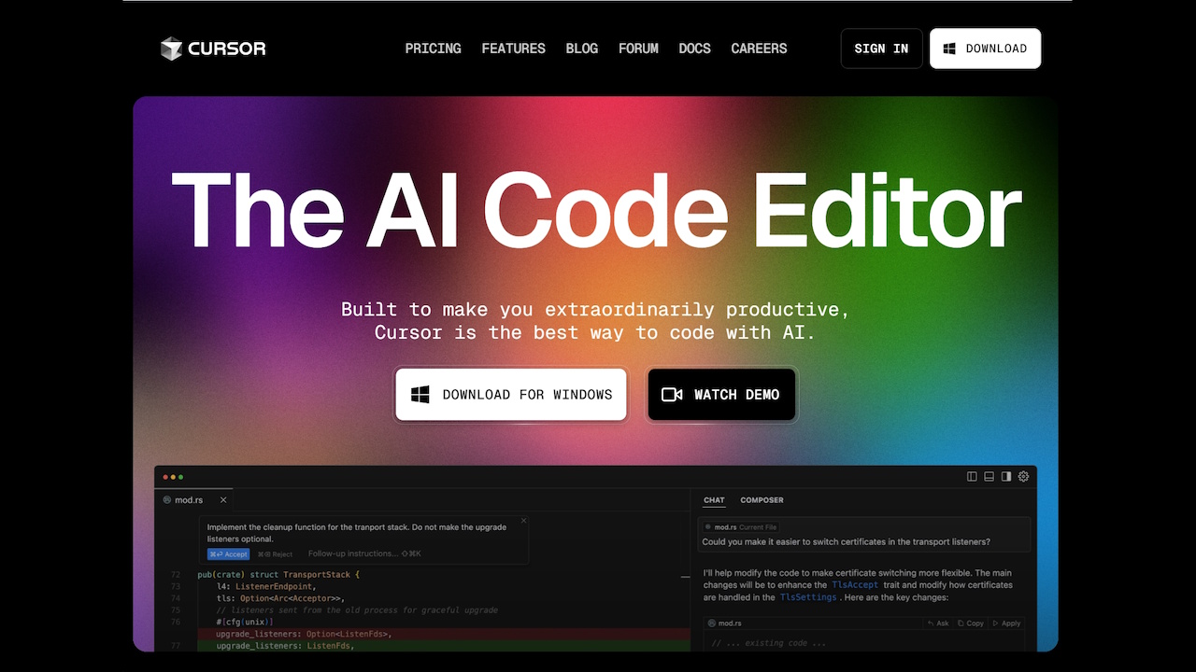Click the SIGN IN button
1196x672 pixels.
coord(880,48)
